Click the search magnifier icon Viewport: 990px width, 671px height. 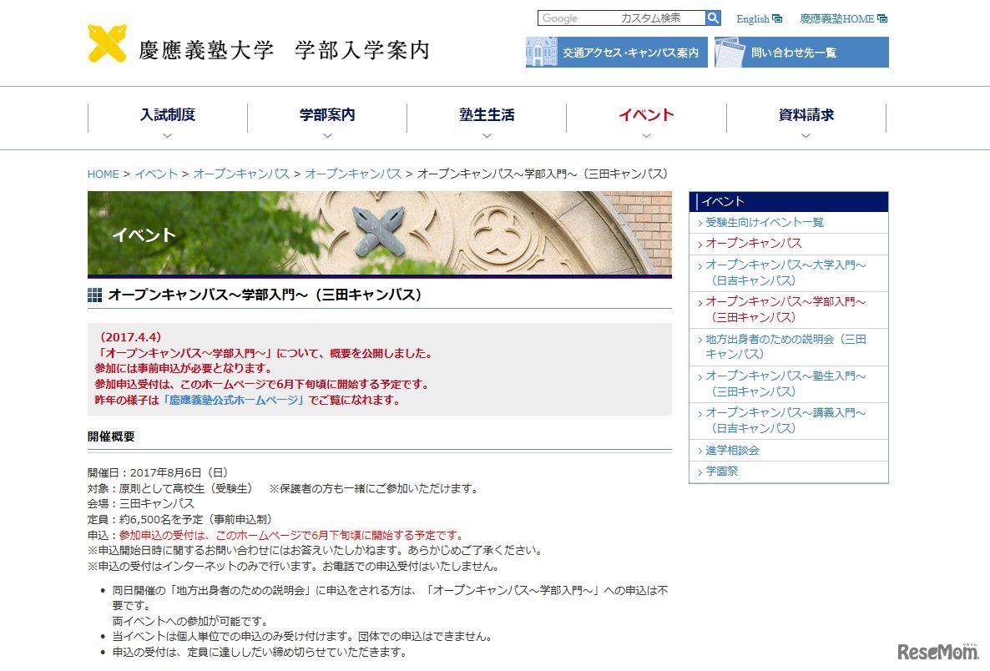[x=713, y=18]
